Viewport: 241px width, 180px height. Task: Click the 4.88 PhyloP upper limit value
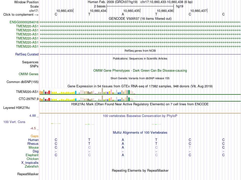[32, 116]
